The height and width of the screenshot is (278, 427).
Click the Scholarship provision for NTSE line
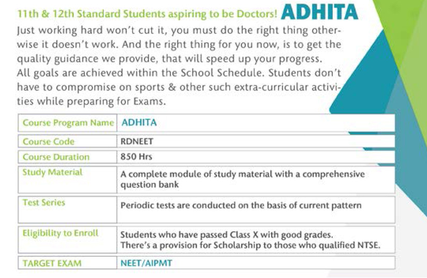click(250, 245)
